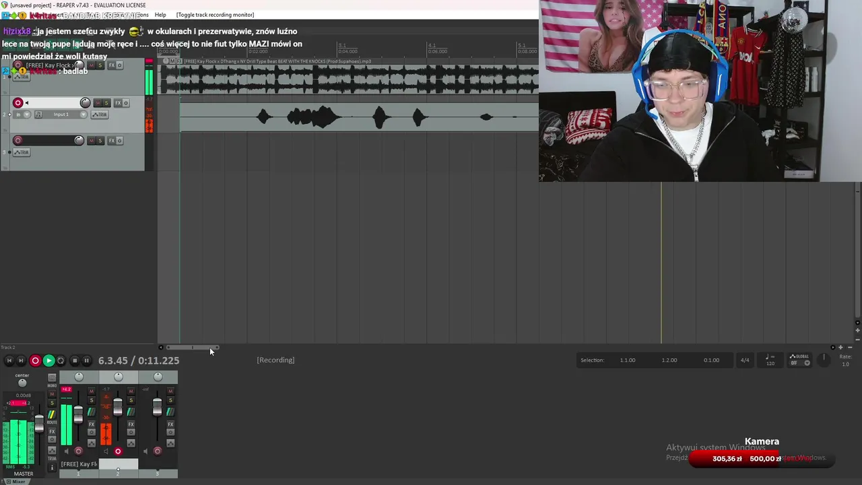The image size is (862, 485).
Task: Open track 2 input FX button
Action: 38,115
